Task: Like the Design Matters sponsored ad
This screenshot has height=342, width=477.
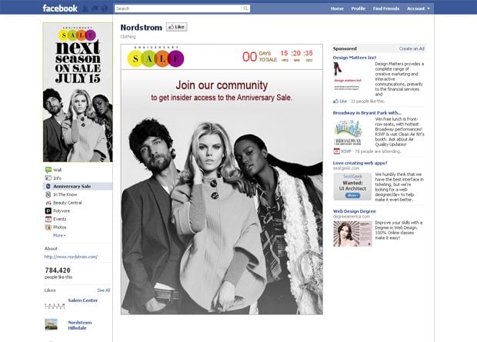Action: [339, 101]
